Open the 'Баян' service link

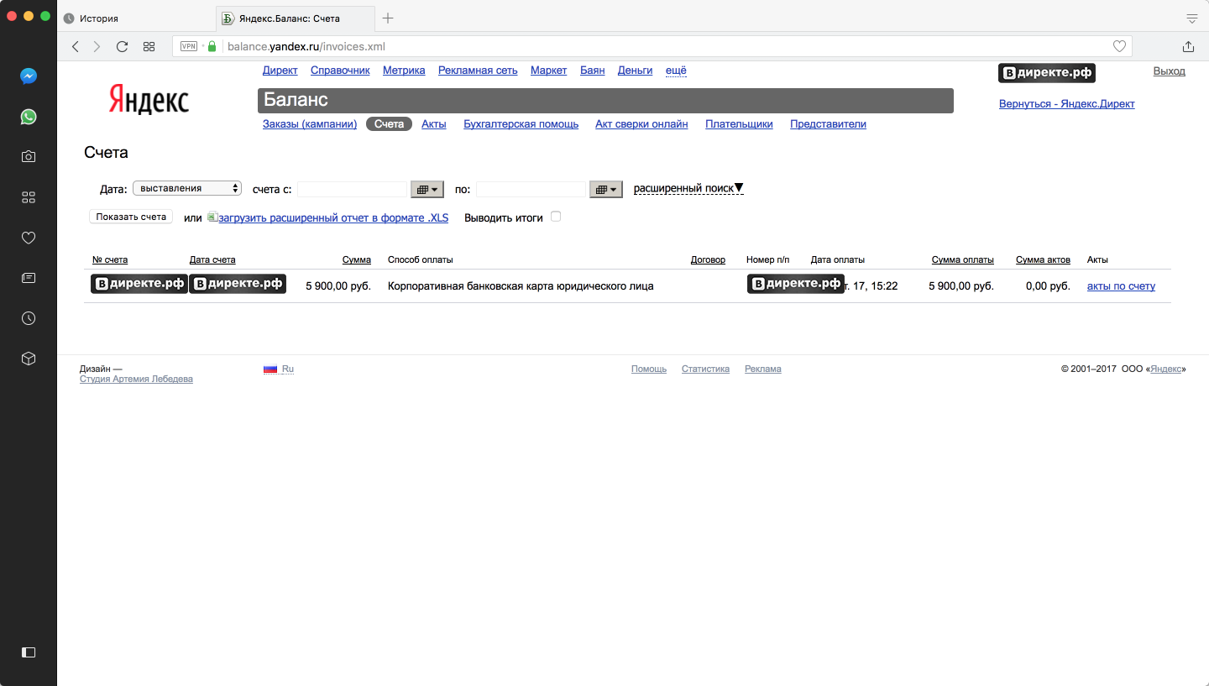pyautogui.click(x=593, y=71)
